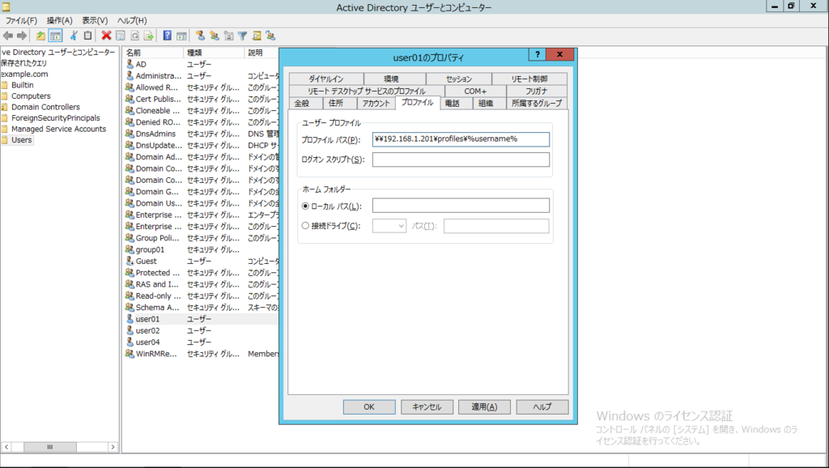Image resolution: width=829 pixels, height=468 pixels.
Task: Go forward with the right arrow toolbar icon
Action: [22, 36]
